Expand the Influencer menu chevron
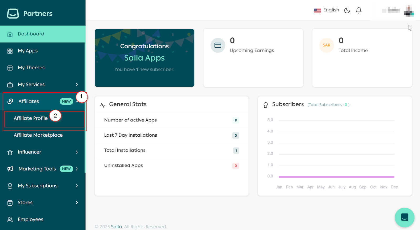 (x=77, y=152)
